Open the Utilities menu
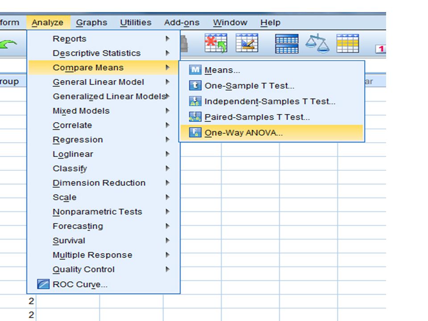Viewport: 428px width, 321px height. (x=136, y=22)
